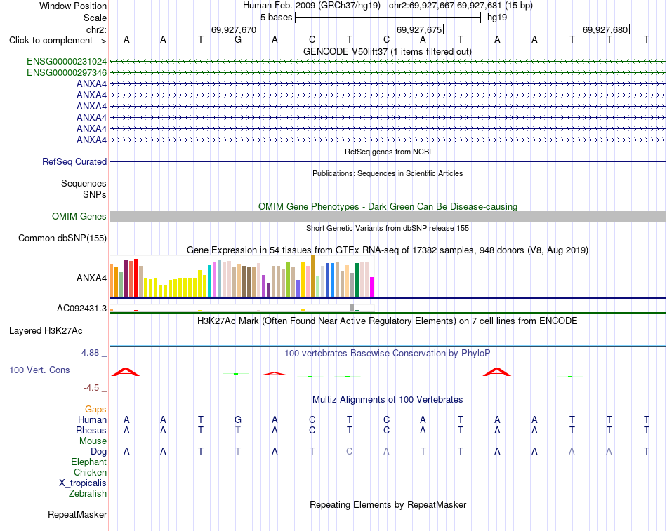Click the '5 bases' scale text

pyautogui.click(x=277, y=18)
